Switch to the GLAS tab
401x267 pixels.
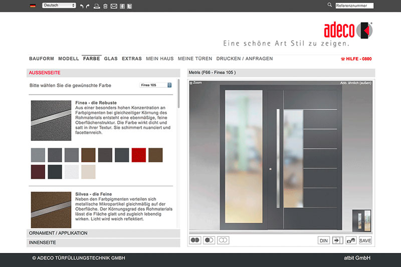point(111,59)
